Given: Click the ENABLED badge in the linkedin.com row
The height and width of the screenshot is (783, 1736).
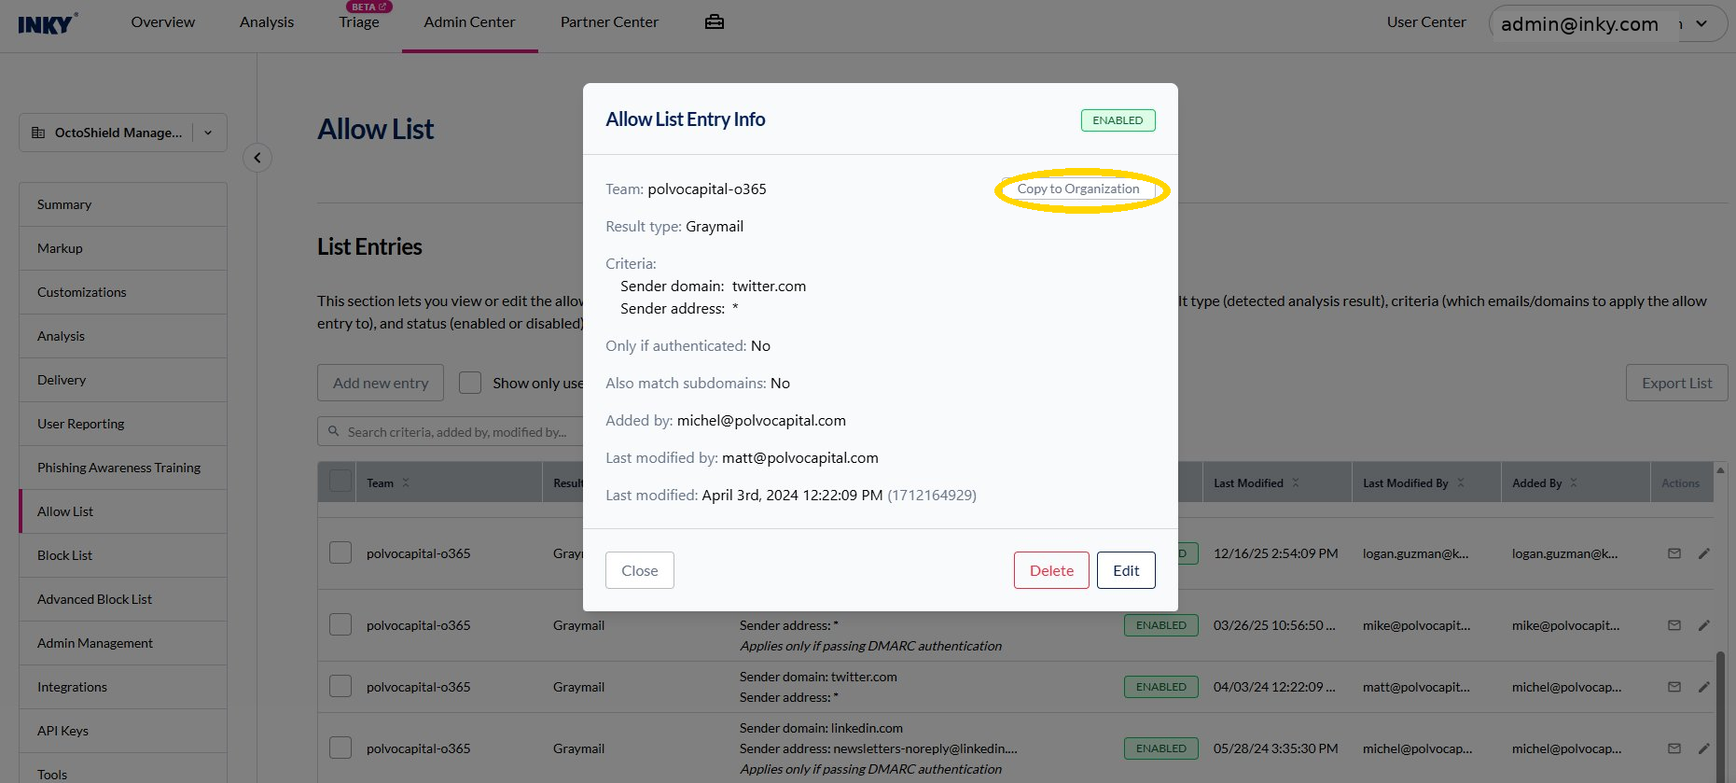Looking at the screenshot, I should [1161, 748].
